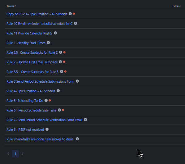Open Rule 10 Email reminder to build schedule

(x=40, y=24)
